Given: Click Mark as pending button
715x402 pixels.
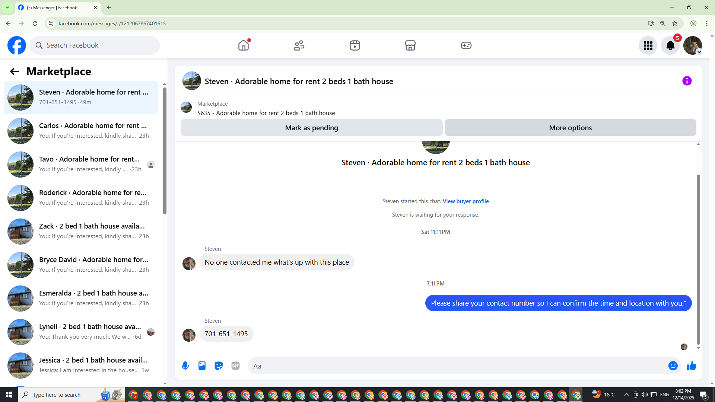Looking at the screenshot, I should (311, 128).
